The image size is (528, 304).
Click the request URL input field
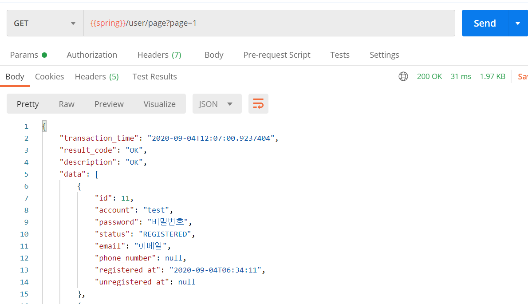(x=269, y=23)
